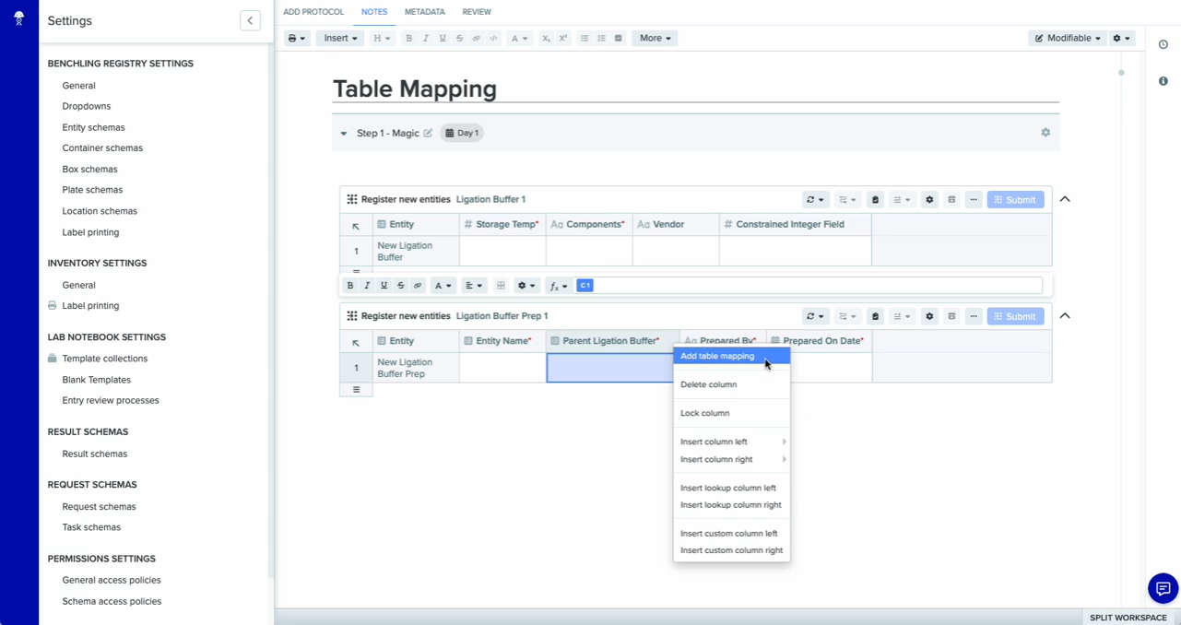
Task: Toggle subscript formatting
Action: [546, 39]
